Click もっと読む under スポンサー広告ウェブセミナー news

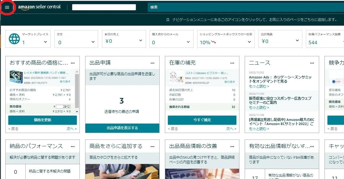pyautogui.click(x=259, y=108)
